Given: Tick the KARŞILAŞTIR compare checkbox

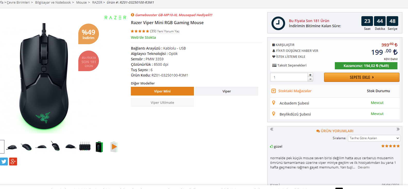Looking at the screenshot, I should click(x=274, y=45).
